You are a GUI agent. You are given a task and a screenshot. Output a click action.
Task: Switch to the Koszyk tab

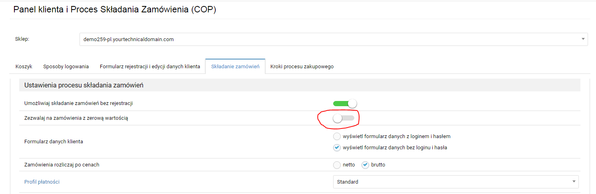click(24, 67)
